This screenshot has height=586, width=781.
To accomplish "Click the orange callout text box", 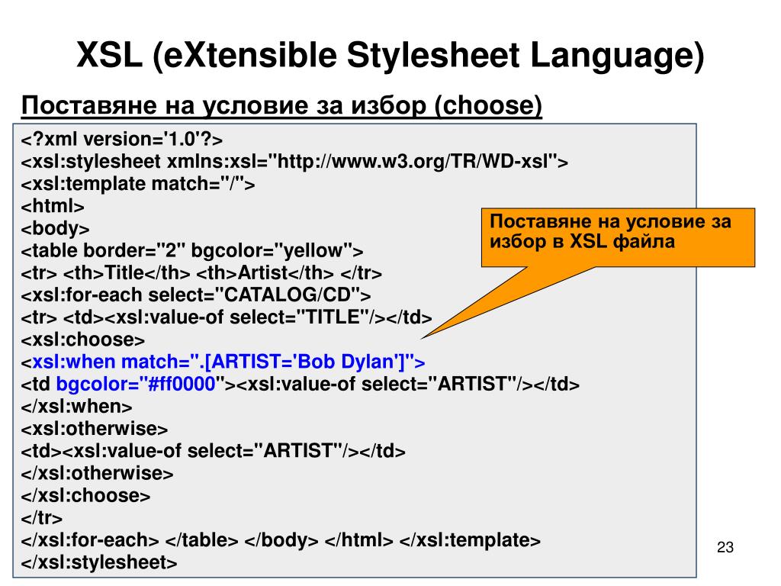I will tap(618, 238).
